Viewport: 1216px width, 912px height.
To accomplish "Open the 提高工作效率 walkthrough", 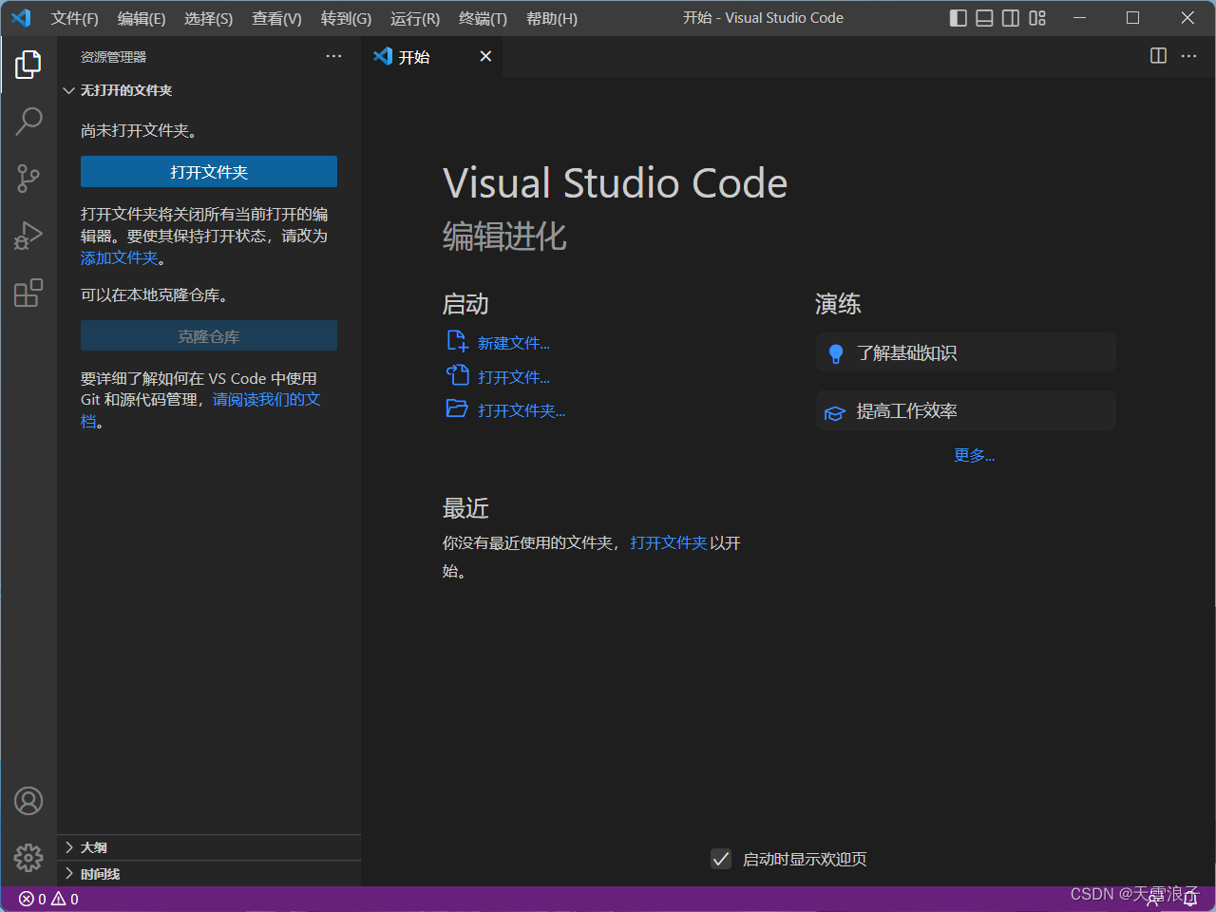I will [965, 410].
